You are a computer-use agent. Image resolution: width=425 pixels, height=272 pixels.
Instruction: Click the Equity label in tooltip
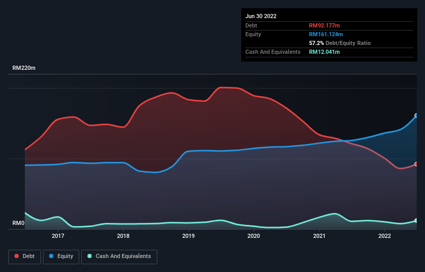pyautogui.click(x=253, y=34)
